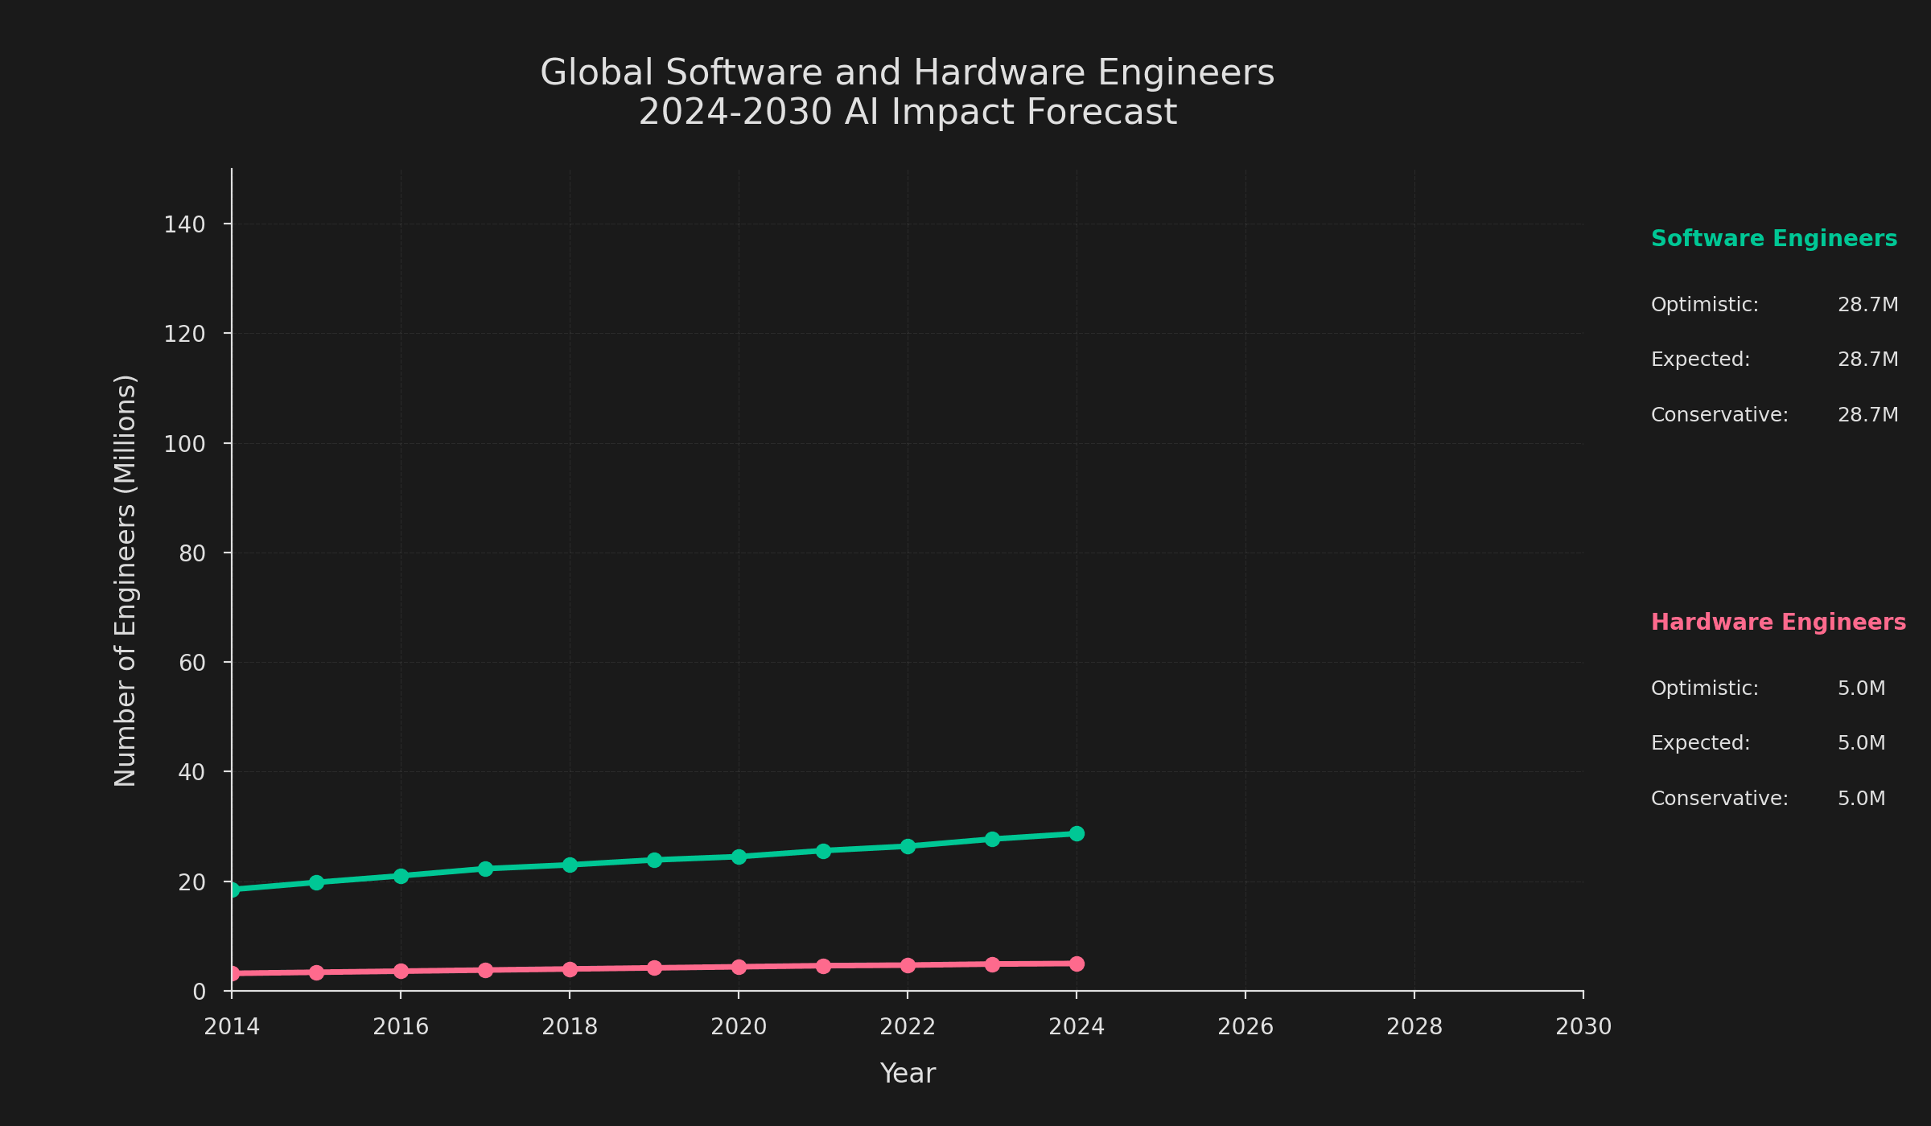Click the 2024 Hardware Engineers data point

(x=1077, y=964)
